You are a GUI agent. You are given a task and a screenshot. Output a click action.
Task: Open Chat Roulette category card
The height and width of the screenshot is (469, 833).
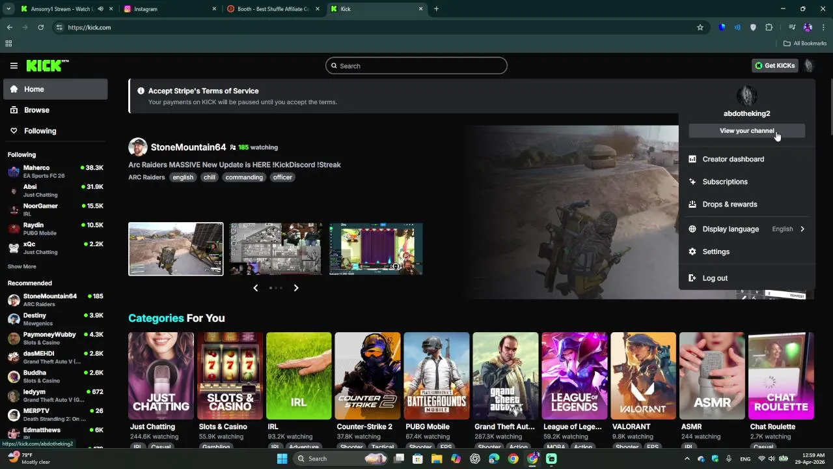[781, 376]
